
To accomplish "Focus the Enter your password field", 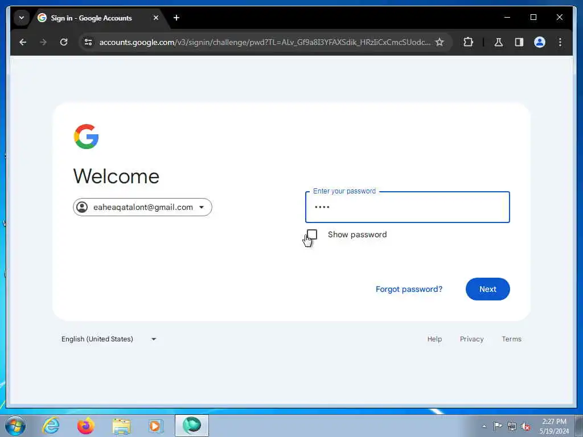I will pos(408,207).
